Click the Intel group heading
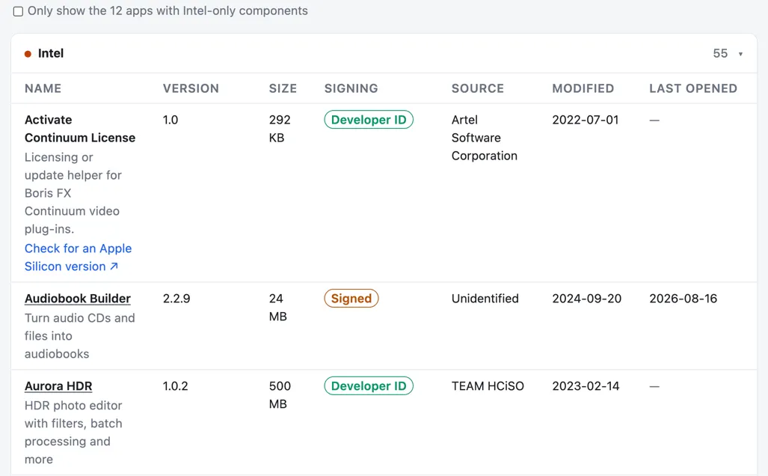The image size is (768, 476). click(x=51, y=53)
